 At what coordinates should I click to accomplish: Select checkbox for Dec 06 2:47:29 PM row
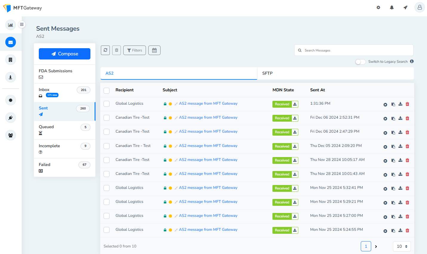coord(107,132)
